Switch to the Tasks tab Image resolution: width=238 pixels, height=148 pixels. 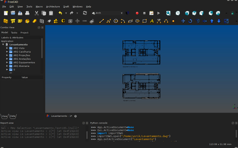click(x=14, y=33)
